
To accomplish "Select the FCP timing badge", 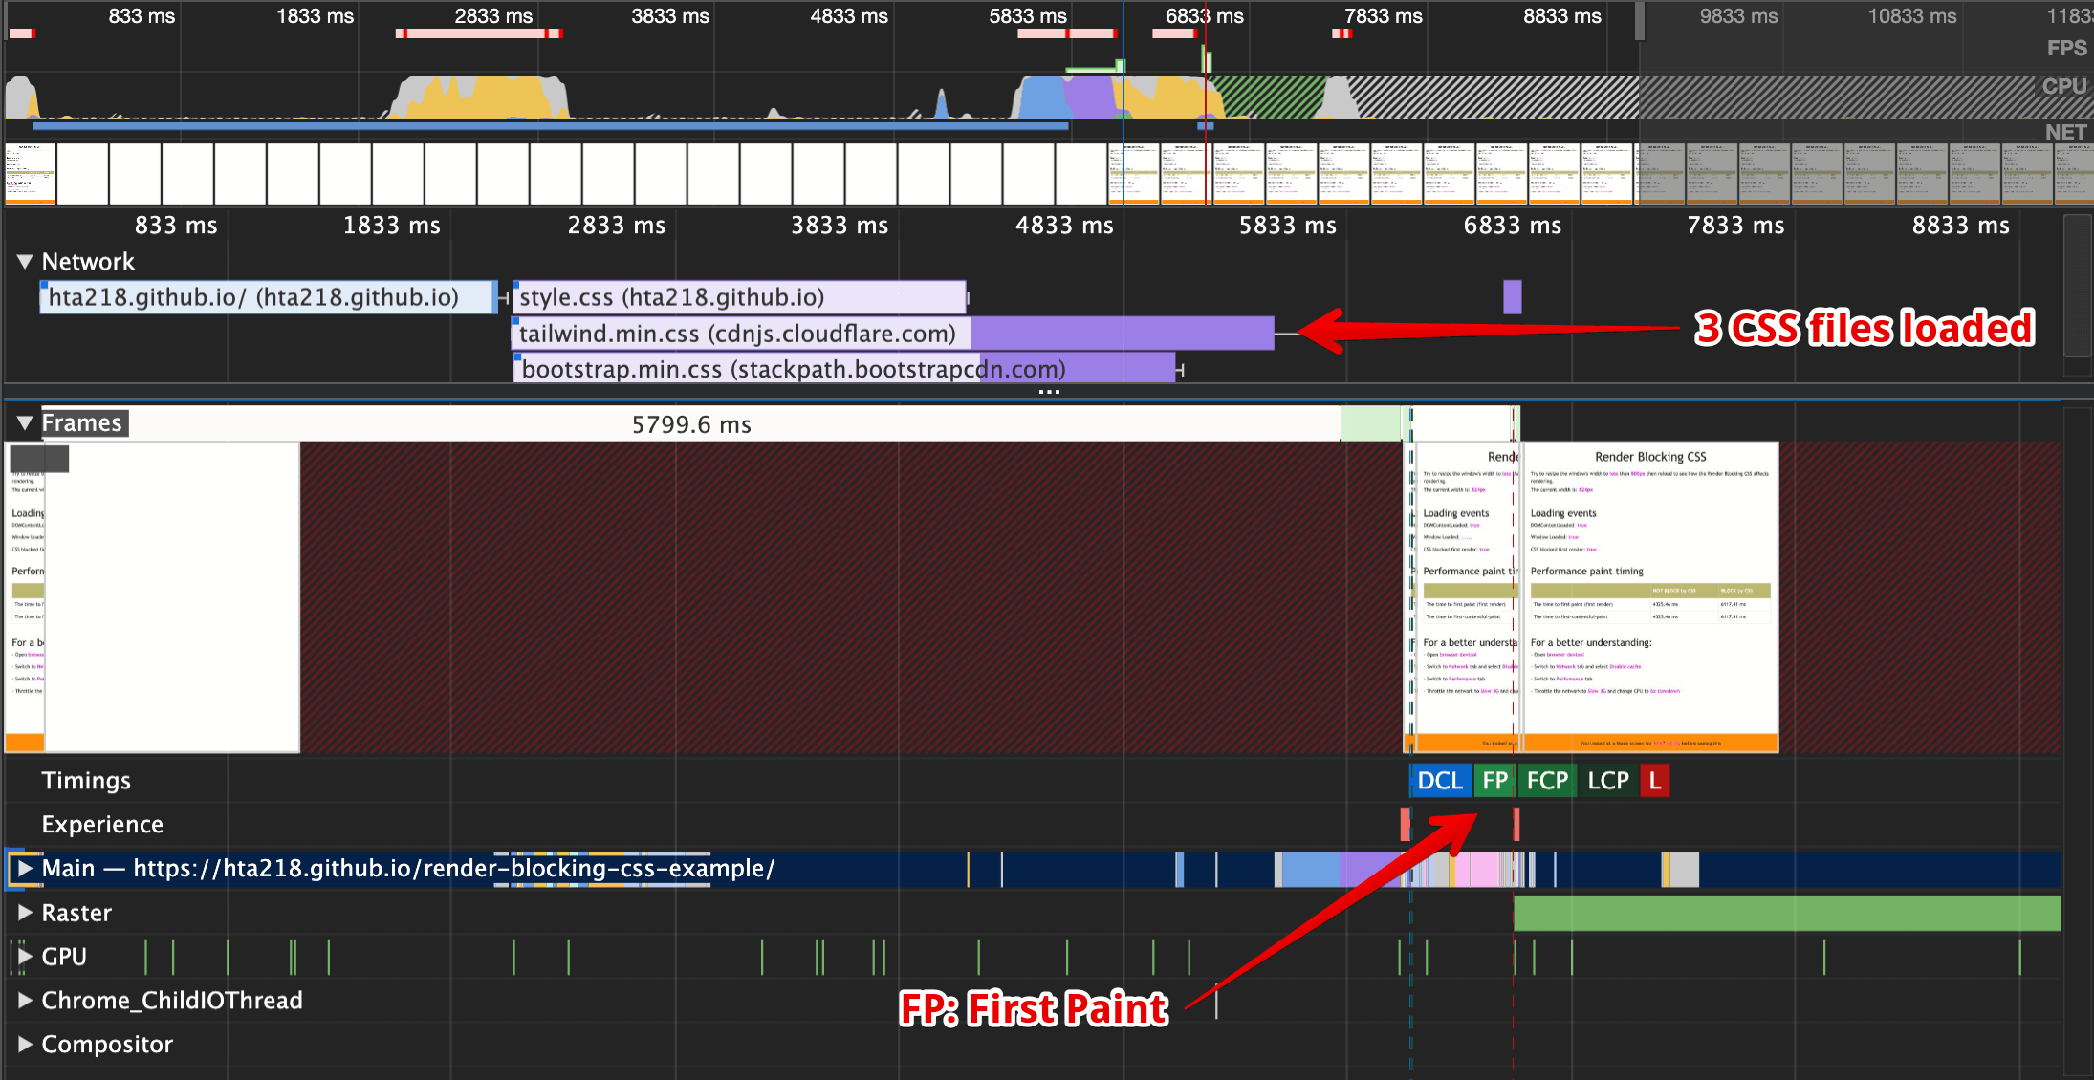I will pyautogui.click(x=1546, y=781).
